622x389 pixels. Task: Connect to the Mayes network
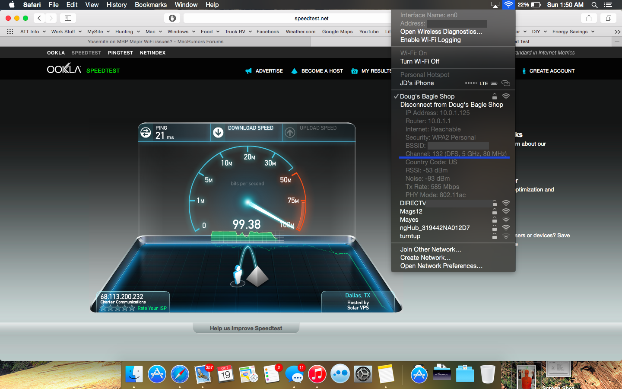[453, 220]
